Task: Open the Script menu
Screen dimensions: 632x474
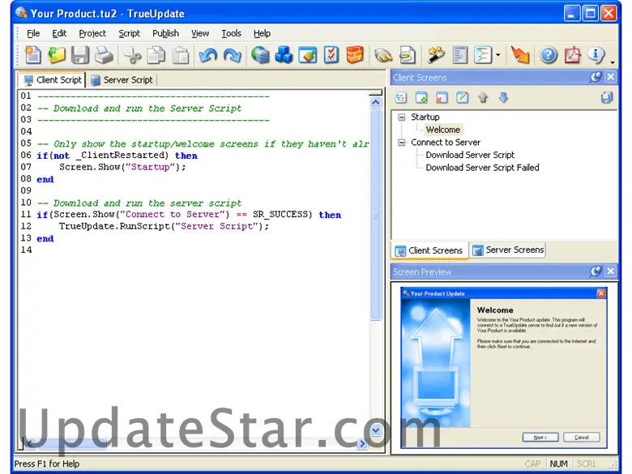Action: pyautogui.click(x=129, y=33)
